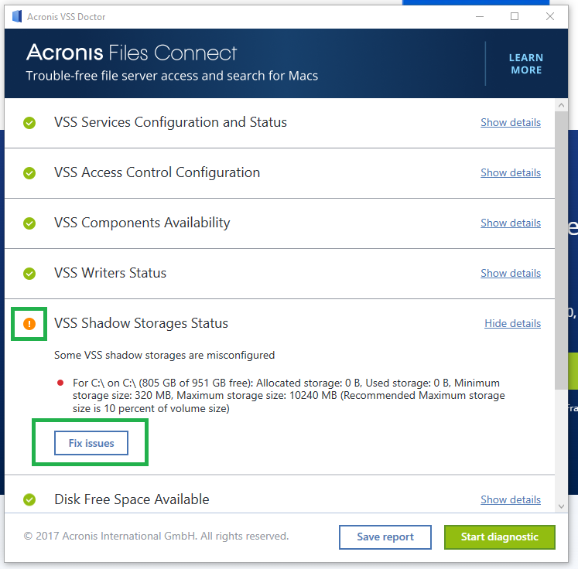The image size is (578, 569).
Task: Click green check icon for VSS Services Configuration
Action: 29,123
